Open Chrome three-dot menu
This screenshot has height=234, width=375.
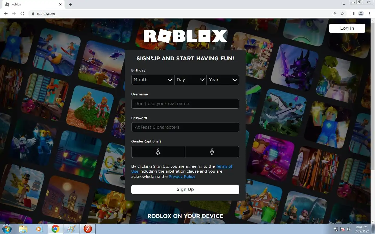click(369, 14)
